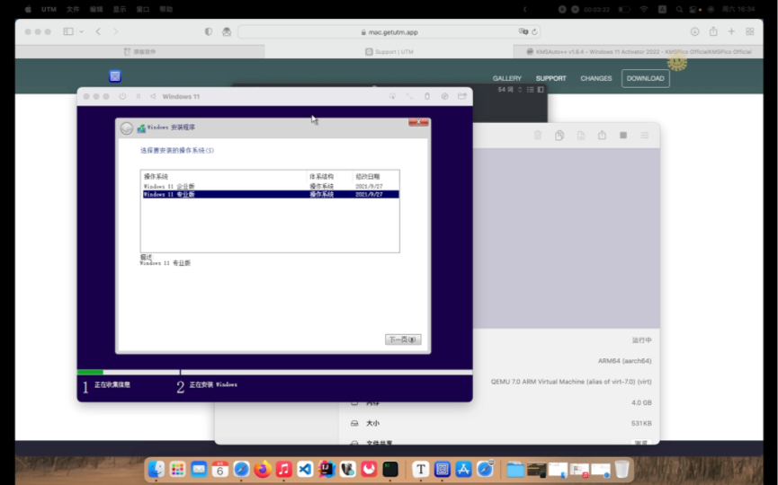Open CHANGES link on UTM site
This screenshot has width=778, height=485.
point(596,78)
